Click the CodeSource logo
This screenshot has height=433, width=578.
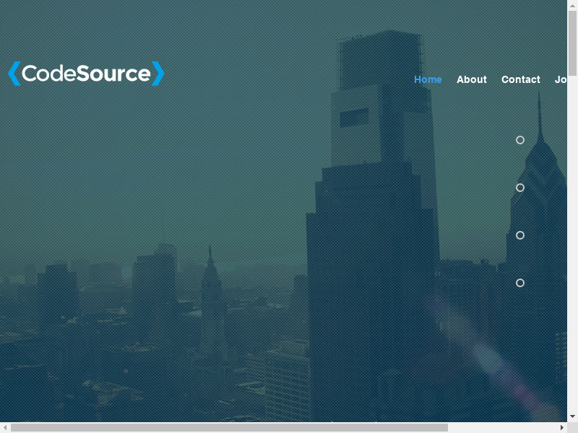(87, 74)
